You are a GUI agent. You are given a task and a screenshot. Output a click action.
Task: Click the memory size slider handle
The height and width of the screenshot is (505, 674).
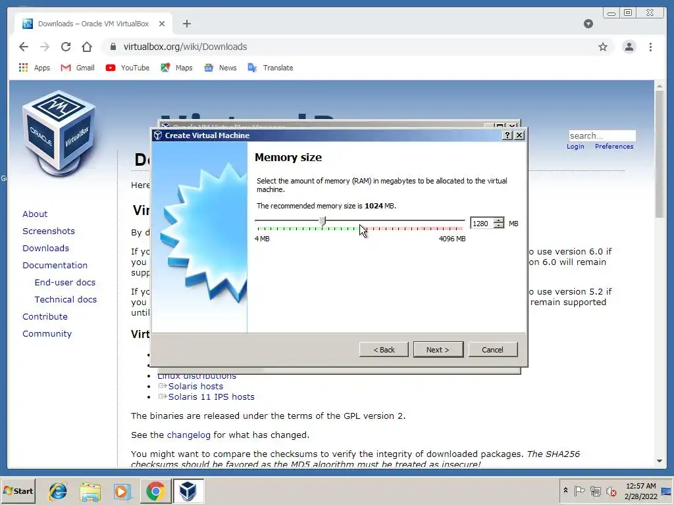coord(323,221)
